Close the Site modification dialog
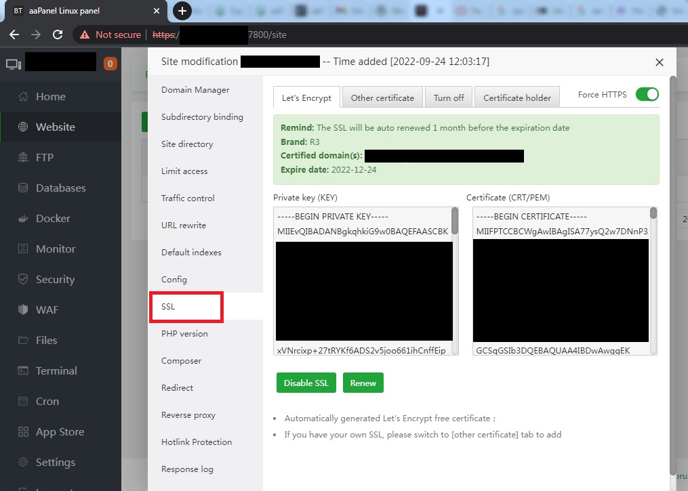This screenshot has height=491, width=688. (x=659, y=62)
